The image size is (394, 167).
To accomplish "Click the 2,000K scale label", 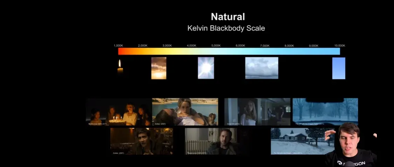I will 143,46.
